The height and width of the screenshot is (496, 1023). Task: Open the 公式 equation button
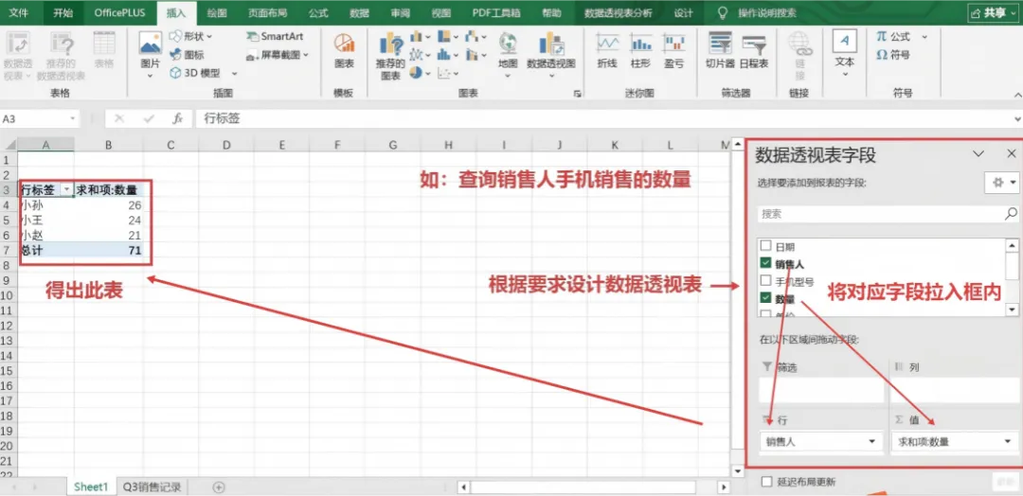point(894,37)
